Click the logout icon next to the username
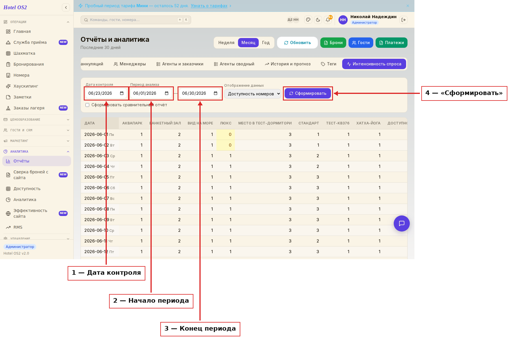The height and width of the screenshot is (343, 514). click(x=403, y=20)
